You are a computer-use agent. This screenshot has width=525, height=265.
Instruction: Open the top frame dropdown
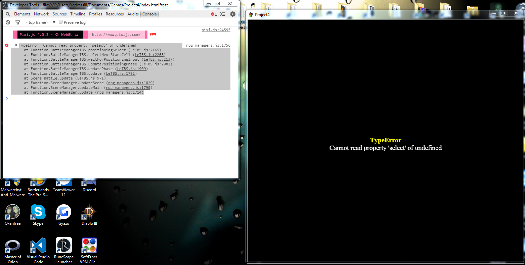(x=41, y=22)
